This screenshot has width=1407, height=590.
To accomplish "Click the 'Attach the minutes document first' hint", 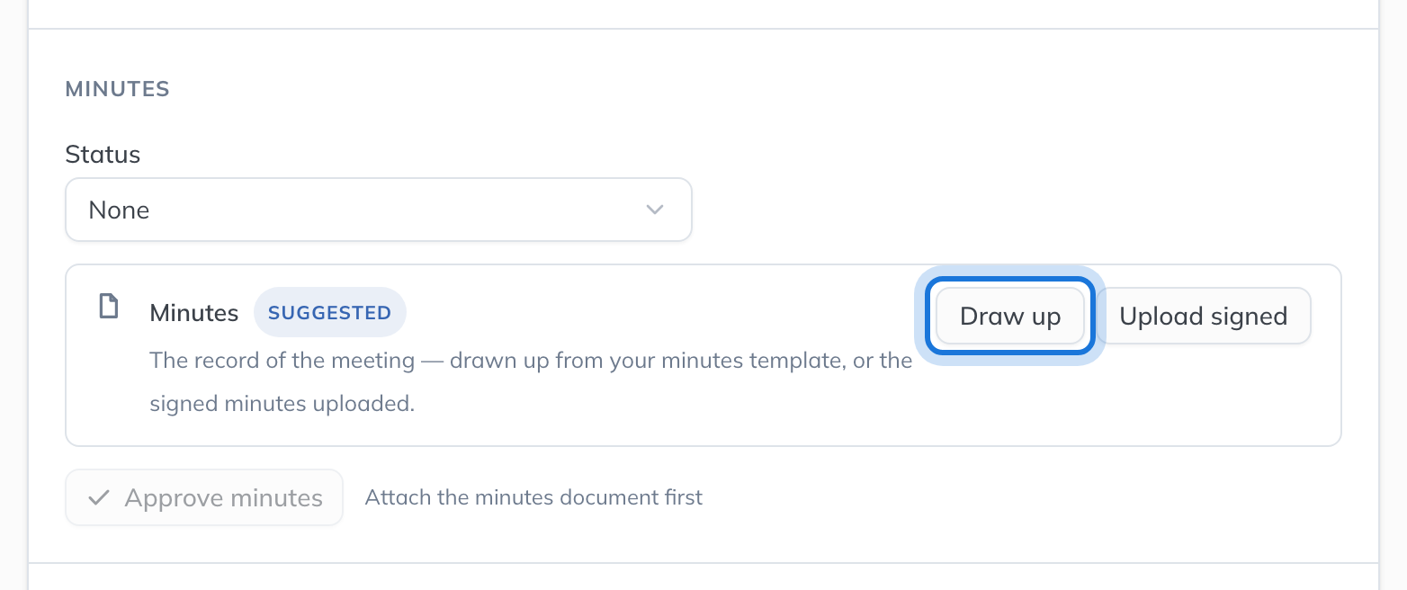I will [533, 497].
